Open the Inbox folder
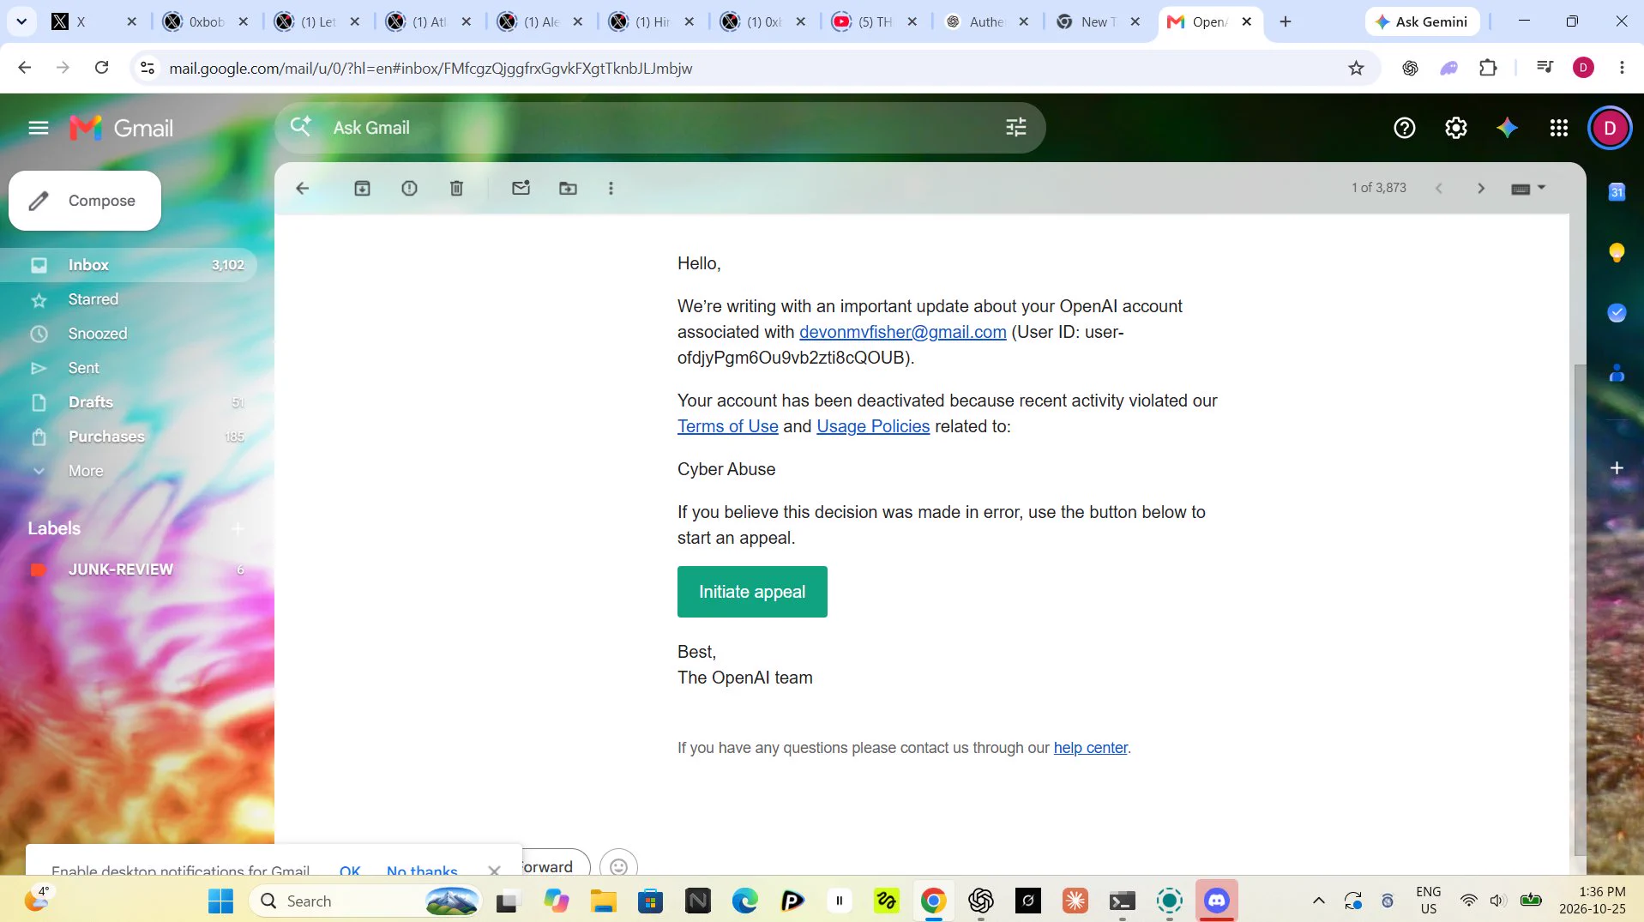 pyautogui.click(x=129, y=265)
